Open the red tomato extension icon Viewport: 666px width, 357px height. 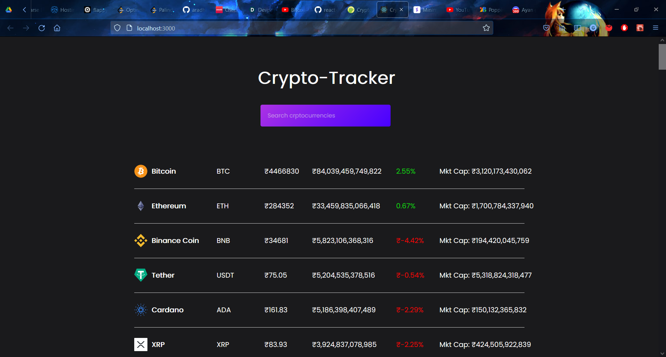coord(609,28)
